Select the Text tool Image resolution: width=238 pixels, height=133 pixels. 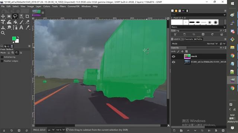[x=21, y=27]
